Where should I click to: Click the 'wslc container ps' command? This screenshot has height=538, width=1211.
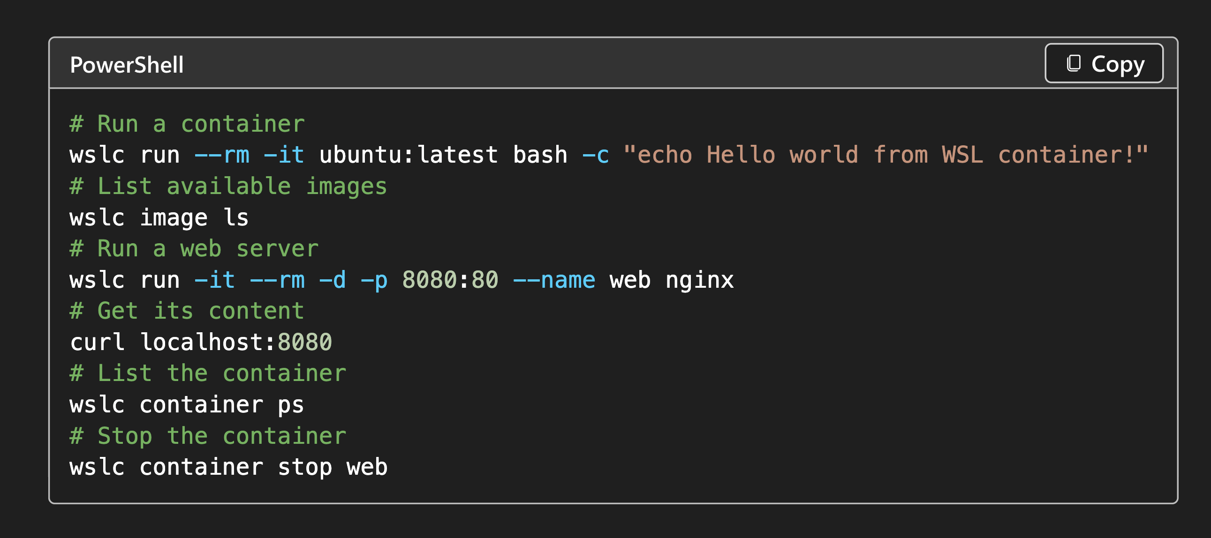(x=187, y=404)
